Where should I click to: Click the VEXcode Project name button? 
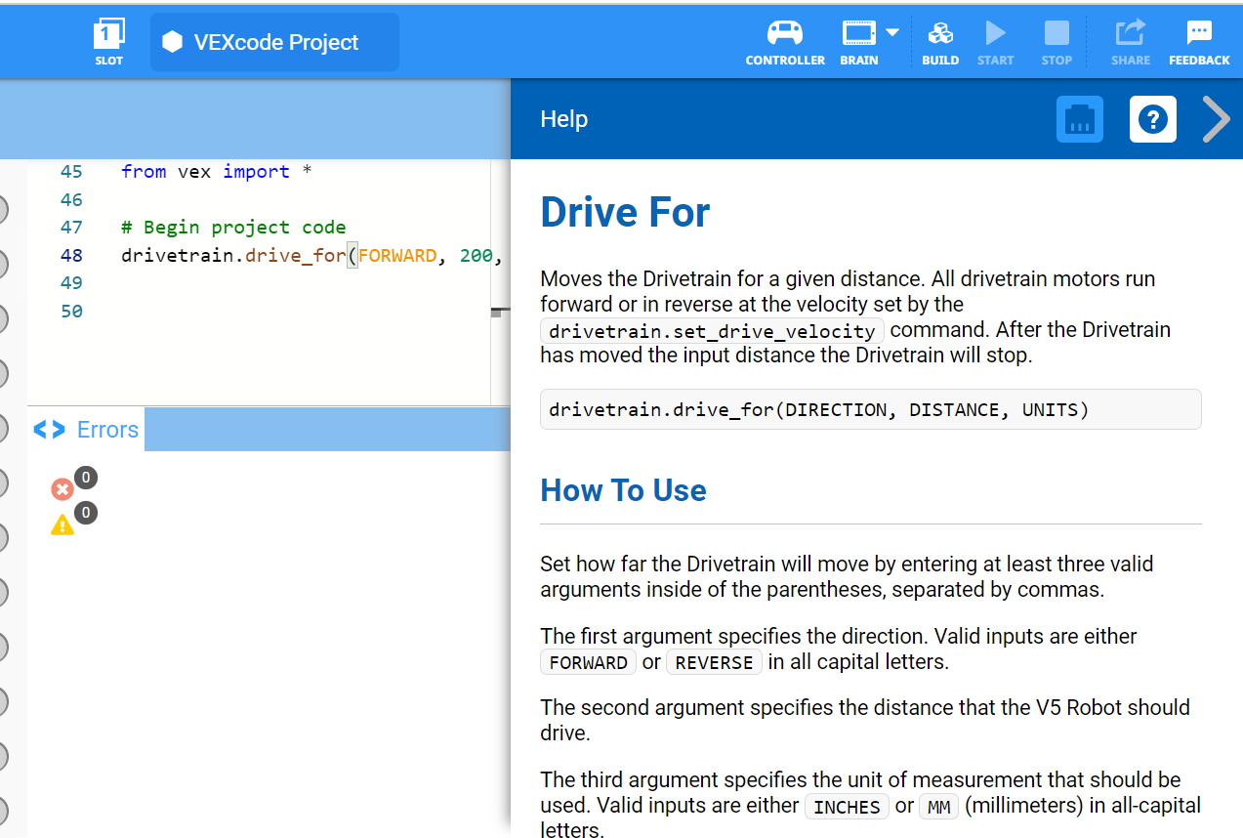(274, 42)
